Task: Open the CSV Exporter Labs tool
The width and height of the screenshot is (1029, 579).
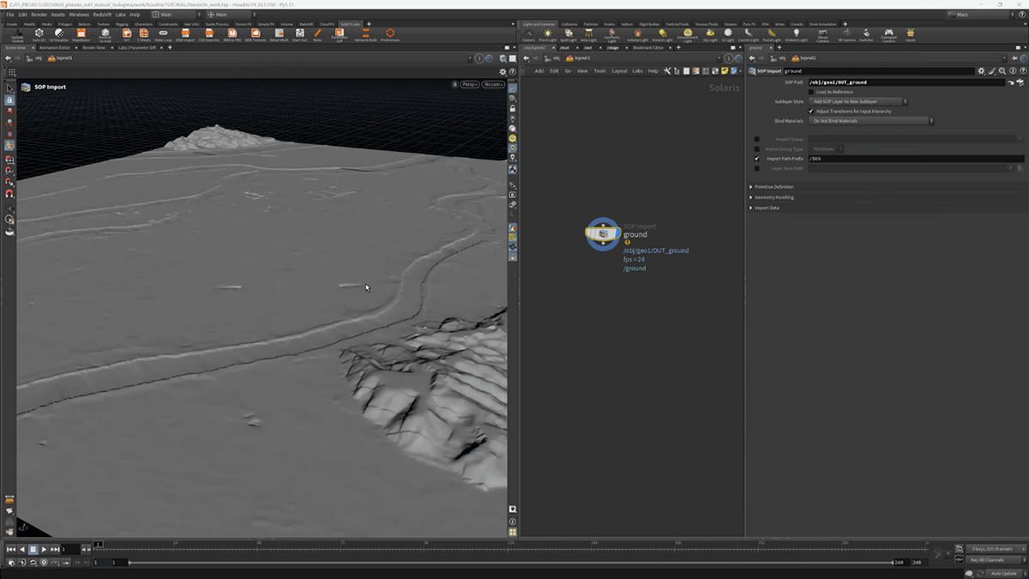Action: coord(208,34)
